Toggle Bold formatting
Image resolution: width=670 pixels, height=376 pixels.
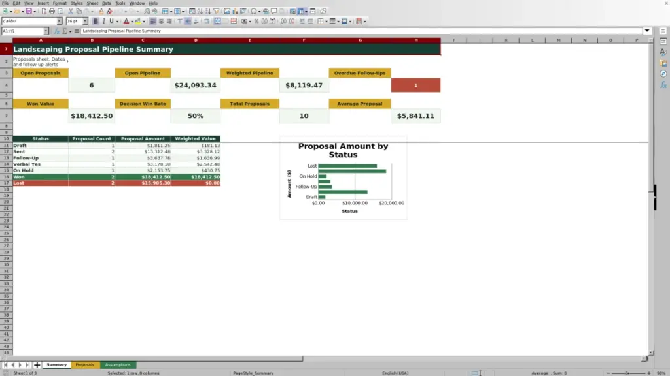[96, 21]
